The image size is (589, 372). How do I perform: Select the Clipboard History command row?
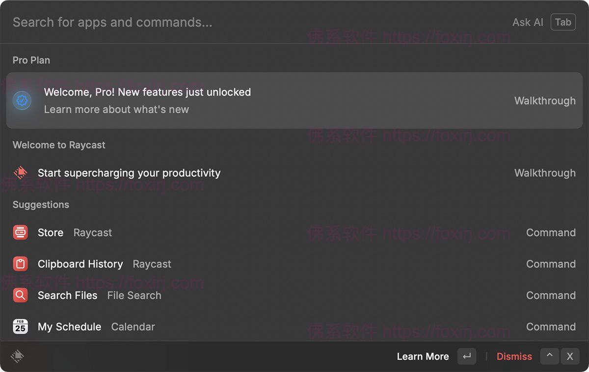coord(294,264)
